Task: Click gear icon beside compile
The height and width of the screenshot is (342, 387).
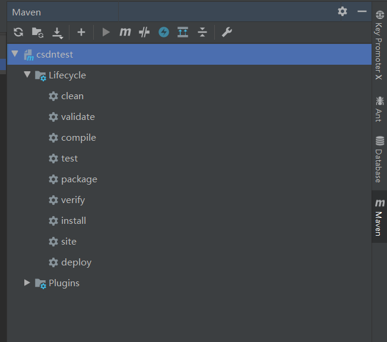Action: (53, 138)
